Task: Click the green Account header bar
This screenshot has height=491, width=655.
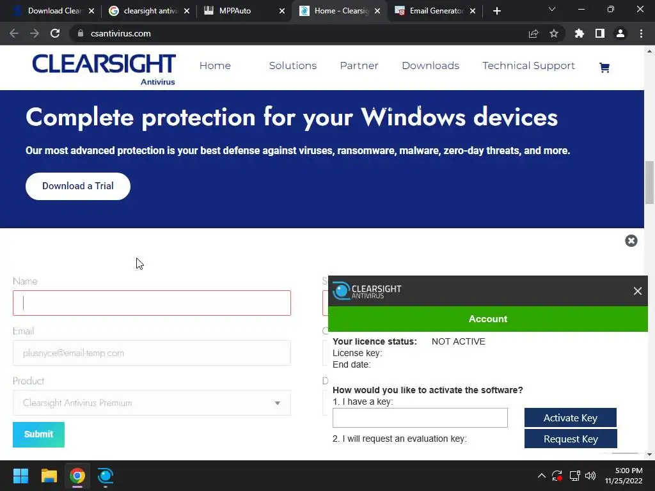Action: click(488, 319)
